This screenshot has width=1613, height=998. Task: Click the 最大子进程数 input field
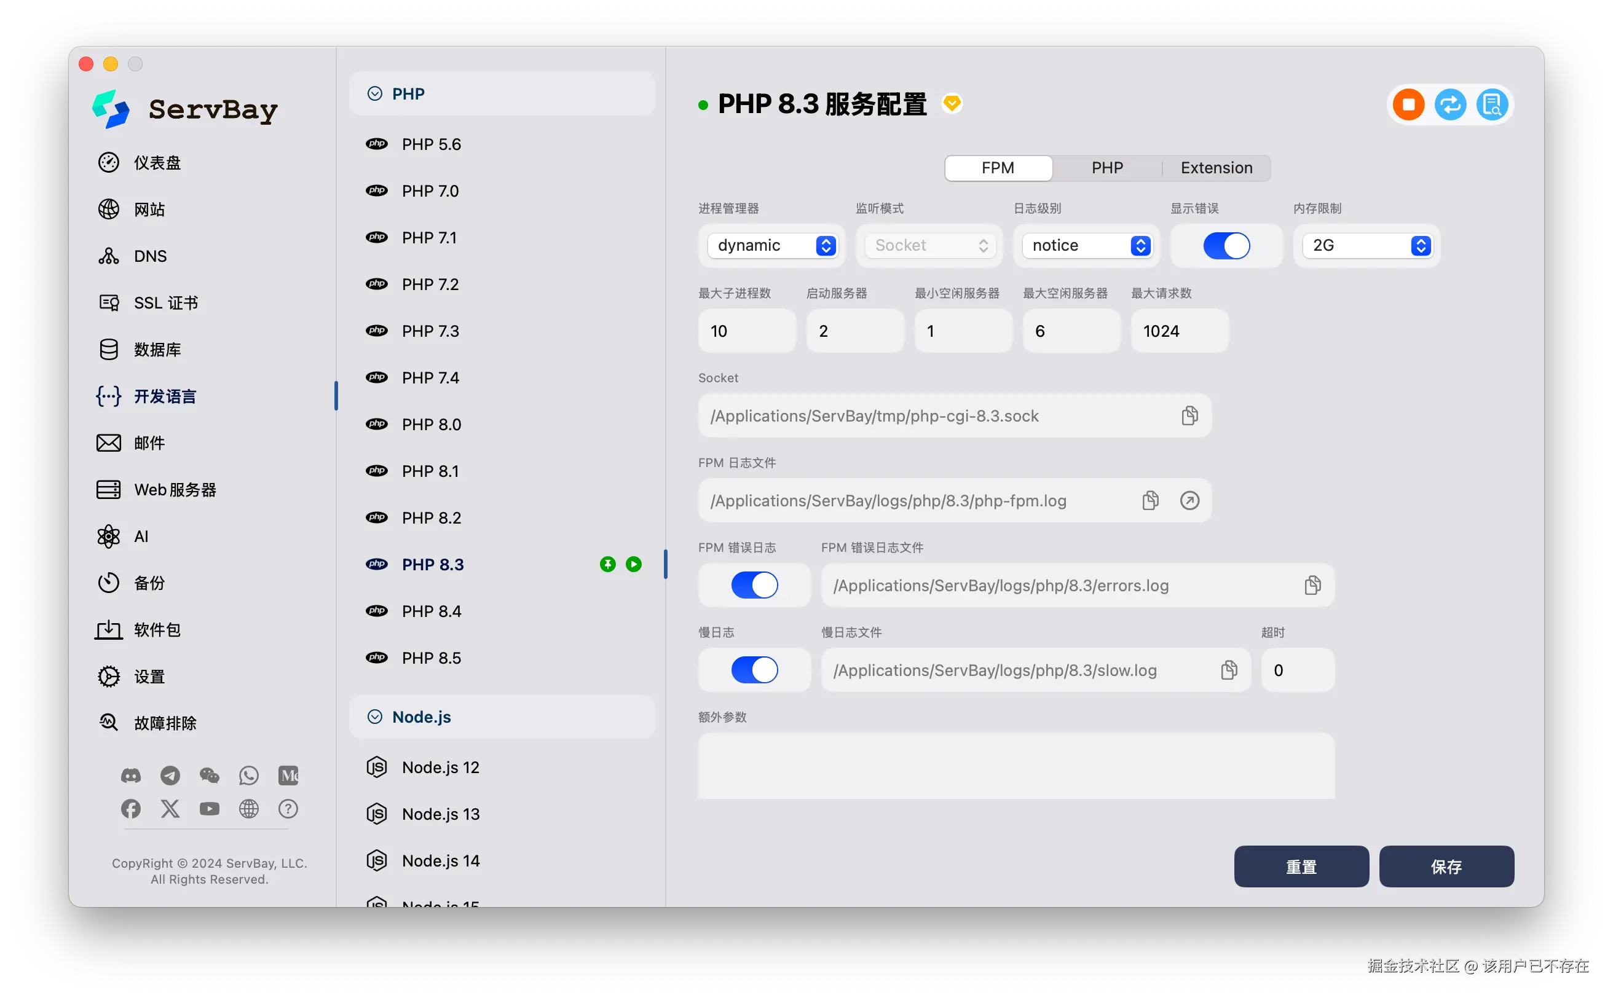coord(747,331)
